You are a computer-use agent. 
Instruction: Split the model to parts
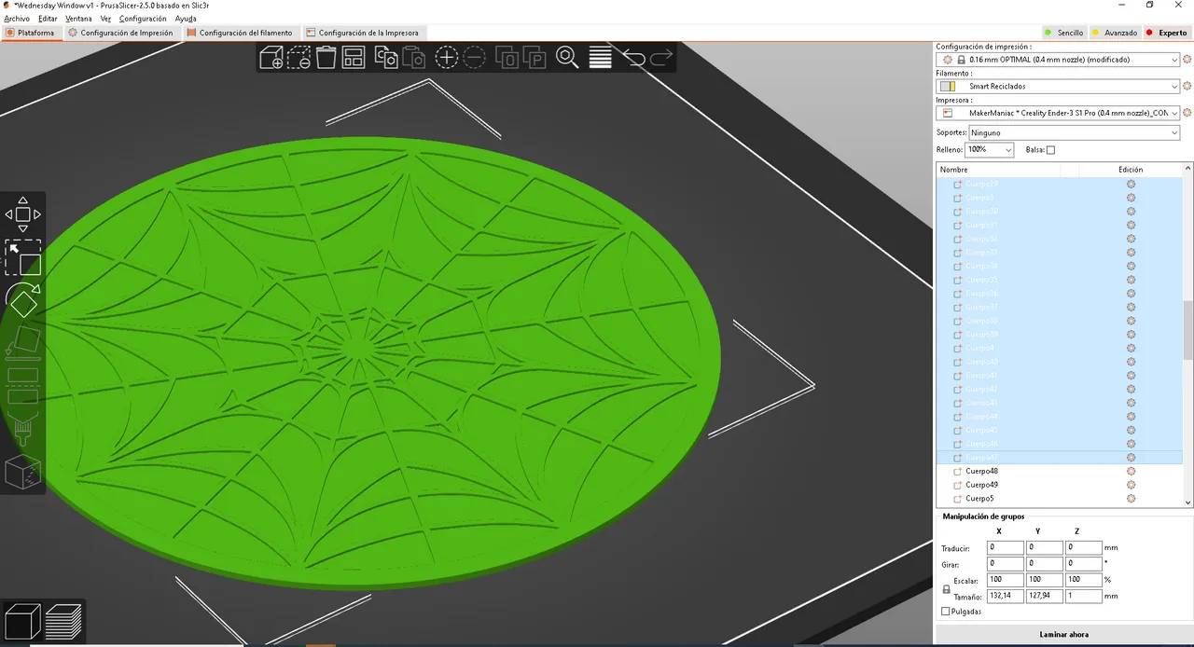(534, 58)
